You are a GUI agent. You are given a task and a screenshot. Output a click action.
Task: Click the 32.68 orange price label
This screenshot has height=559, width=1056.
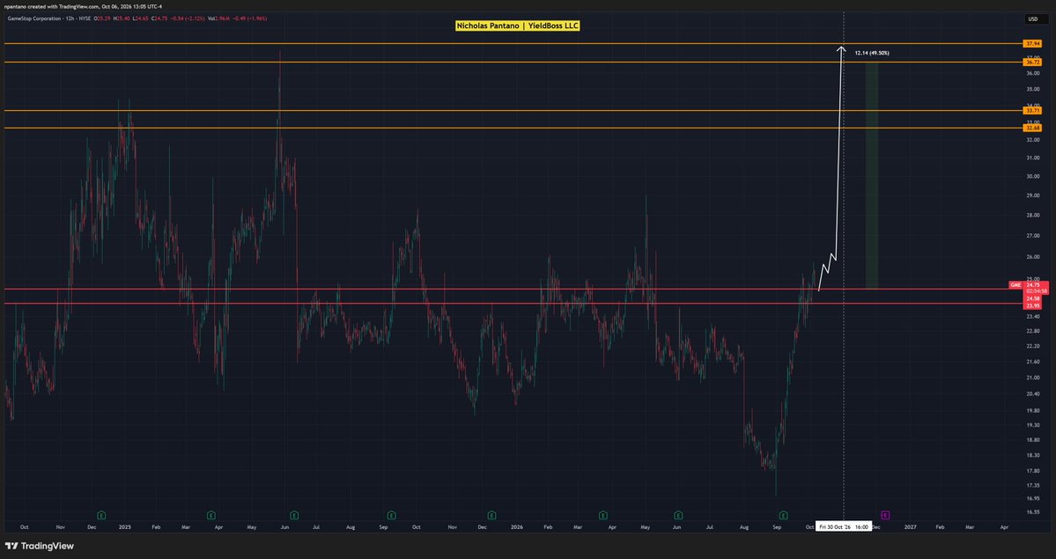(1032, 128)
